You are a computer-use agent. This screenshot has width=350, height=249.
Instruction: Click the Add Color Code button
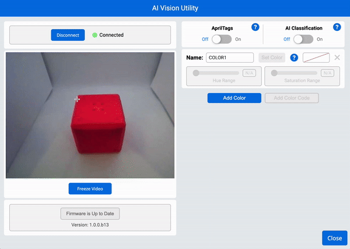point(292,98)
